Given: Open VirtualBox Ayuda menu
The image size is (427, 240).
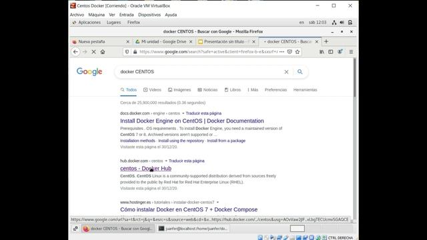Looking at the screenshot, I should point(171,15).
